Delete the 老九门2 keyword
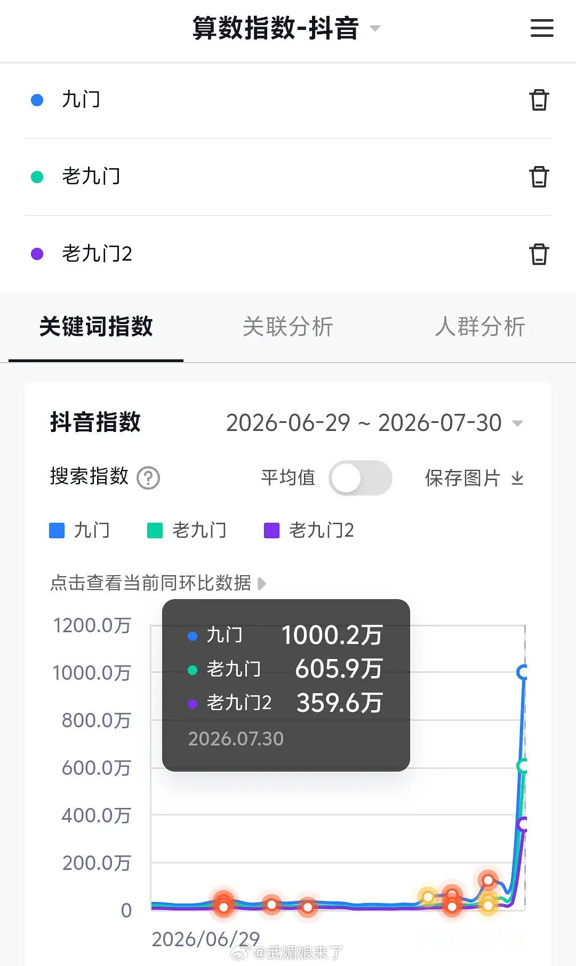Viewport: 576px width, 966px height. pyautogui.click(x=539, y=254)
